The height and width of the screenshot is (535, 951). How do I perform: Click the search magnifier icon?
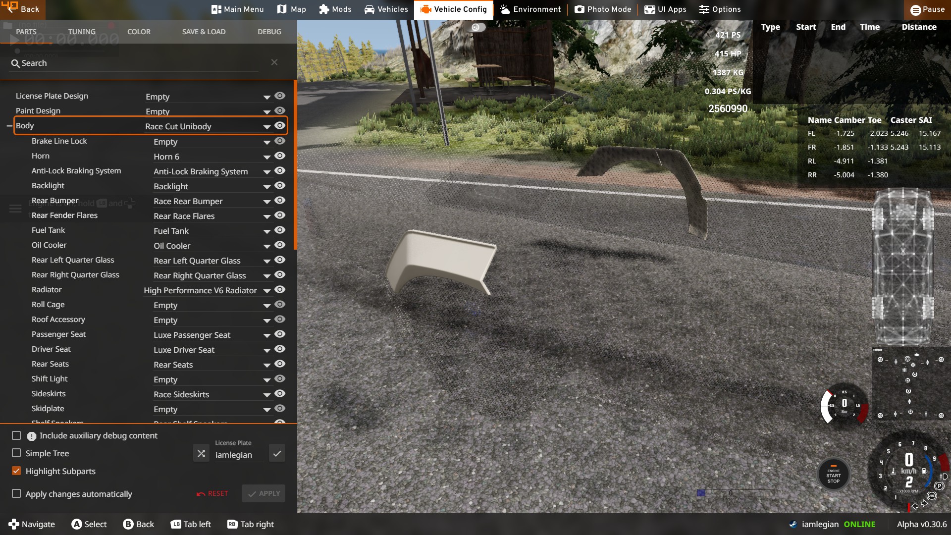pyautogui.click(x=15, y=63)
